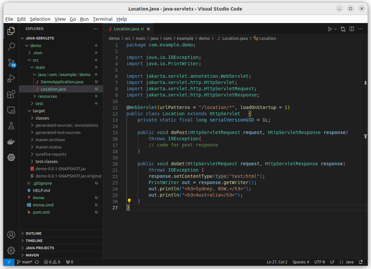Open the File menu
Viewport: 371px width, 269px height.
[x=9, y=19]
